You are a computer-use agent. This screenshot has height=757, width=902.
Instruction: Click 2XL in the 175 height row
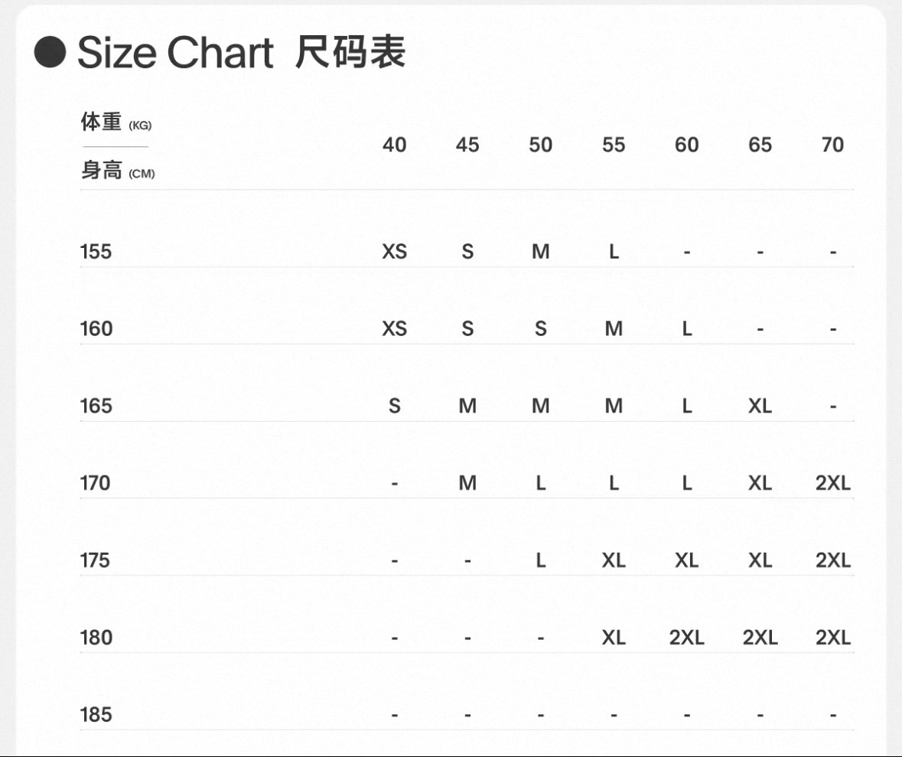pos(832,560)
